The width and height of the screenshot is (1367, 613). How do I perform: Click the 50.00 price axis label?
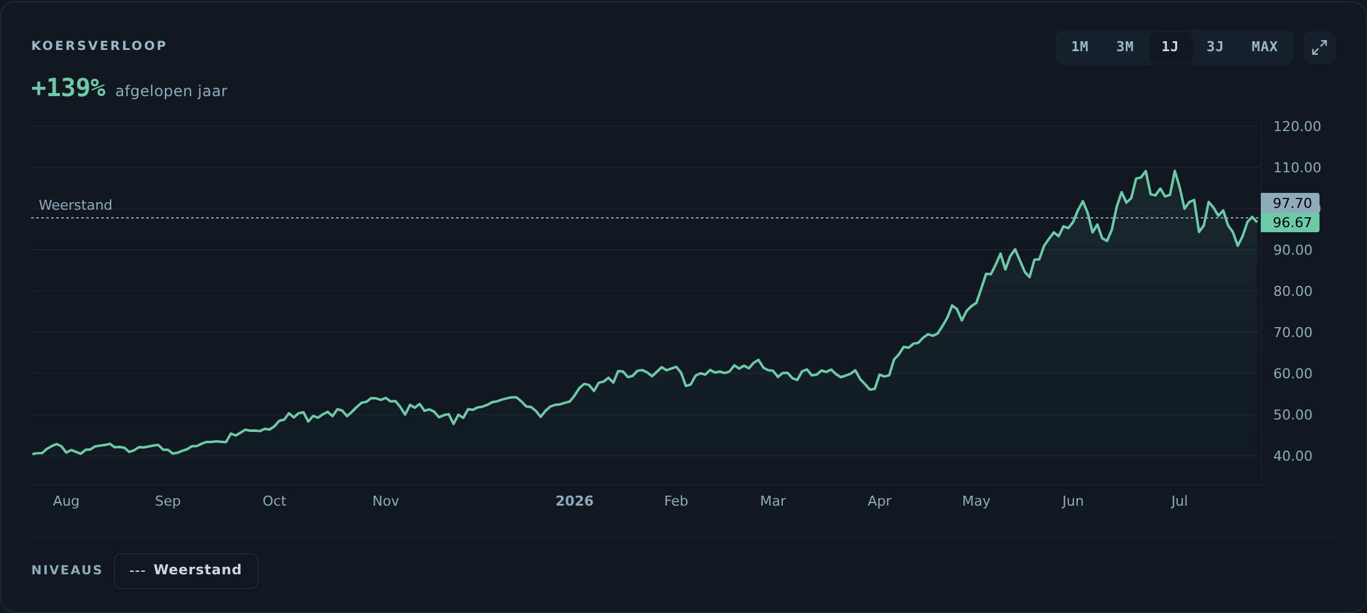click(1293, 415)
